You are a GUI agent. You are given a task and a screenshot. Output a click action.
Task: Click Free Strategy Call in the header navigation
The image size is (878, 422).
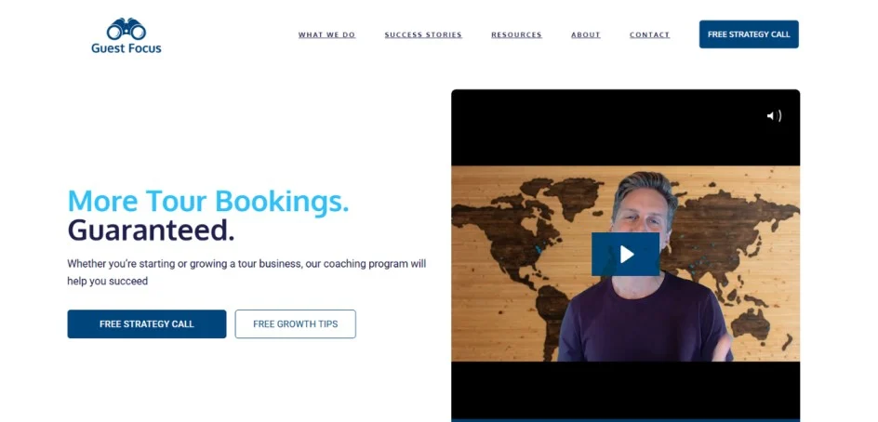click(x=749, y=34)
